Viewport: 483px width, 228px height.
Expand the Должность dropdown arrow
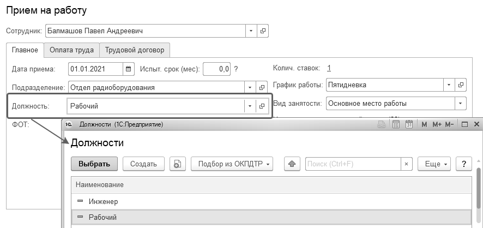250,106
